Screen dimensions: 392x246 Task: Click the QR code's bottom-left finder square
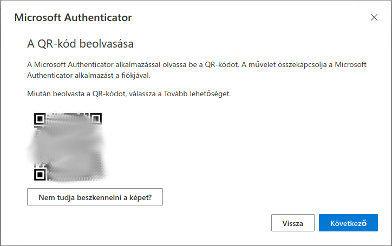pos(39,174)
